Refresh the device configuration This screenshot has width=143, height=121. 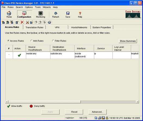pos(56,14)
